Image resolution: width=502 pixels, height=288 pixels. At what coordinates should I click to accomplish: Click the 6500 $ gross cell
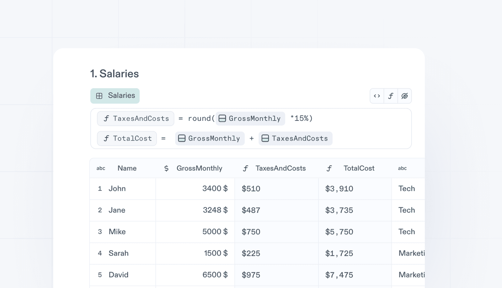(x=195, y=275)
